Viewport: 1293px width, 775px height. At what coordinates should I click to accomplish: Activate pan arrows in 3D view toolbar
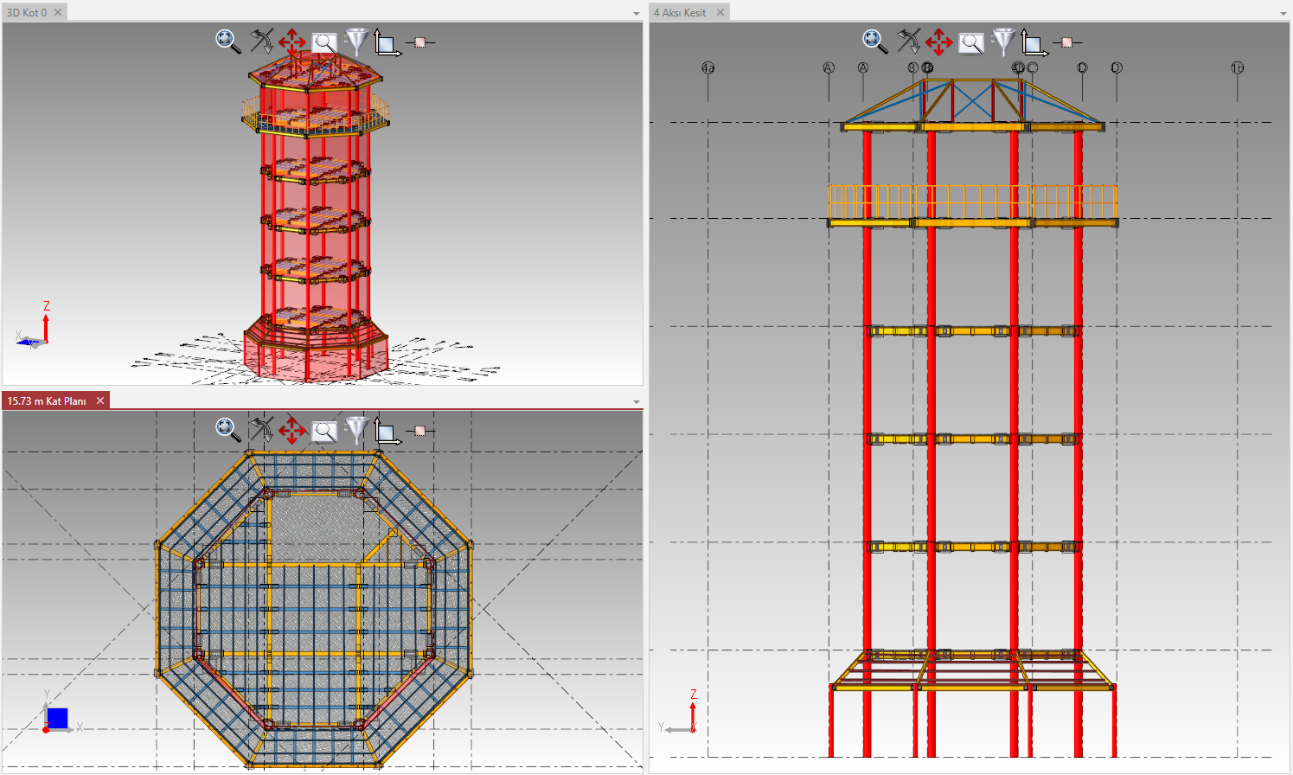[x=292, y=42]
